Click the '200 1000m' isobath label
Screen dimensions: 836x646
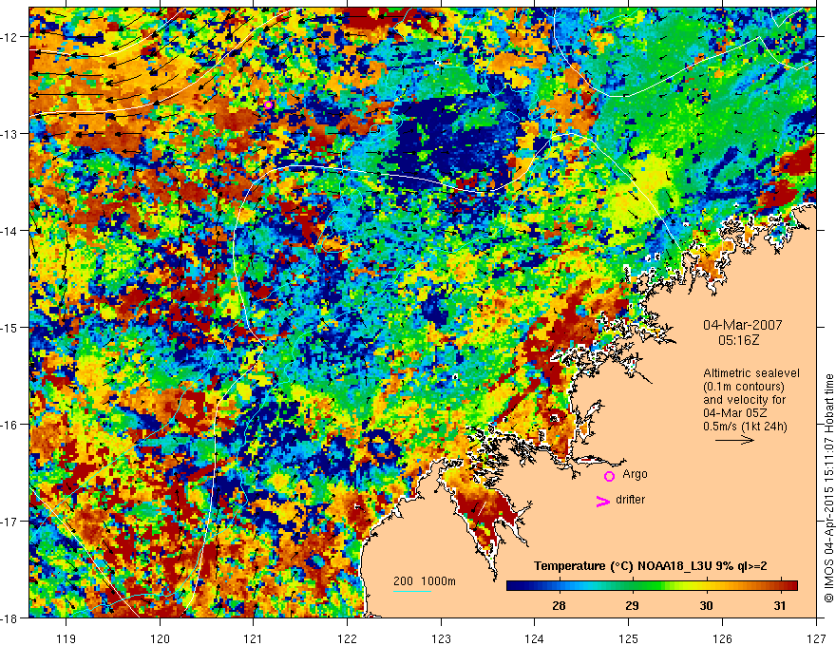425,581
